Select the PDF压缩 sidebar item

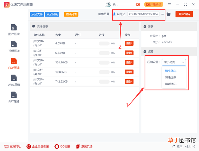(14, 63)
